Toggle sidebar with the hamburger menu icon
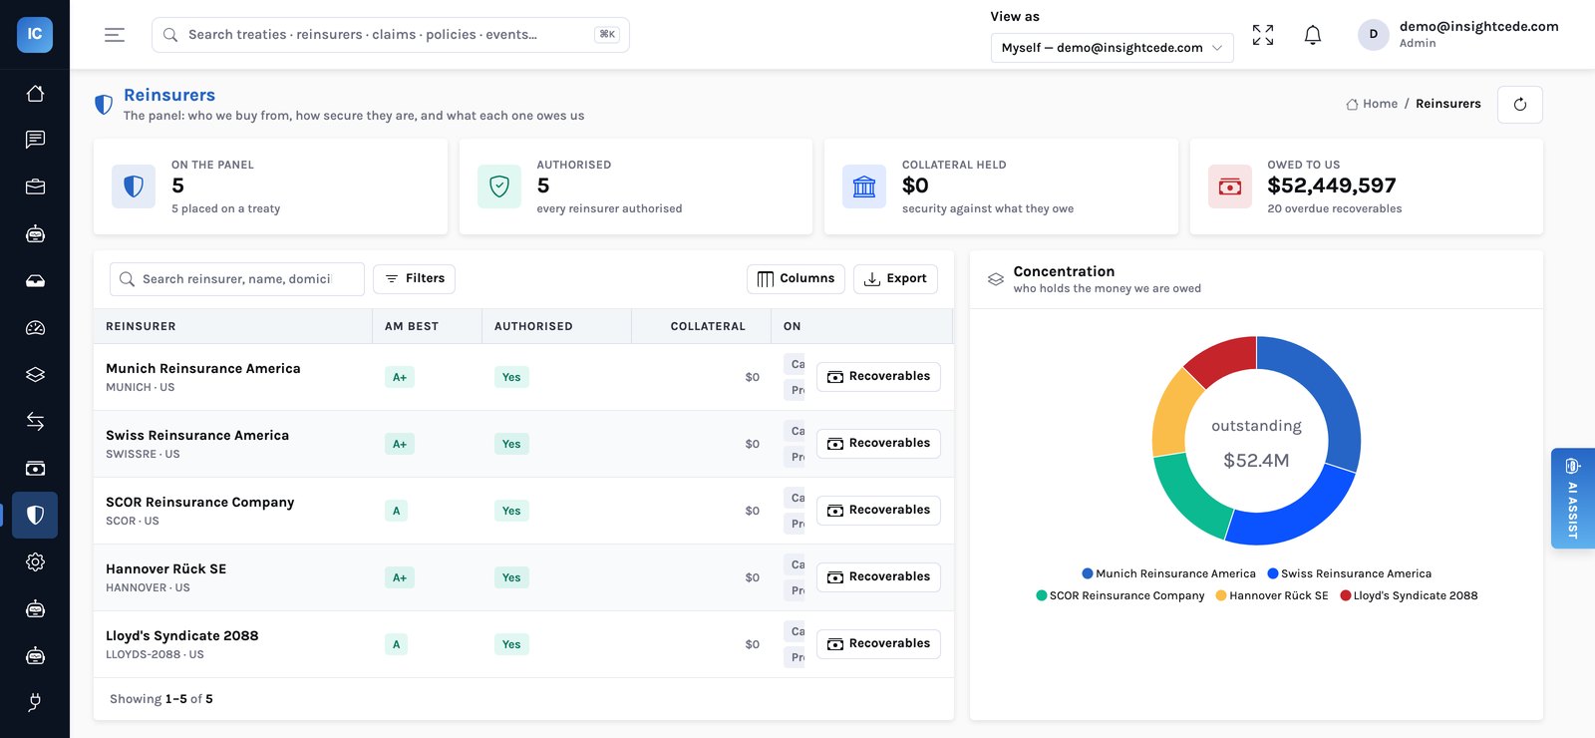Viewport: 1595px width, 738px height. 115,35
